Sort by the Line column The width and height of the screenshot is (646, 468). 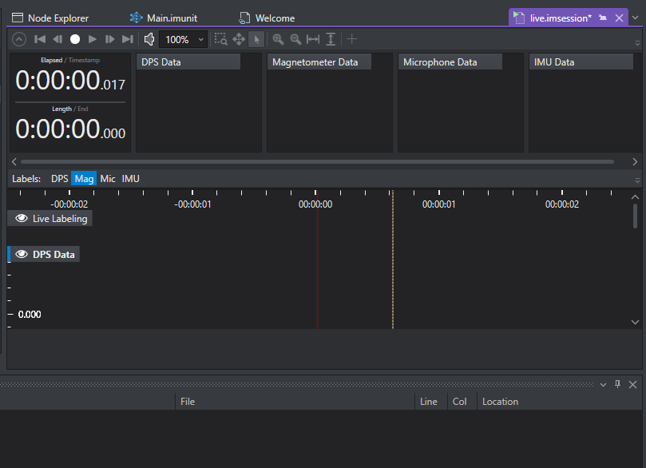pos(431,401)
